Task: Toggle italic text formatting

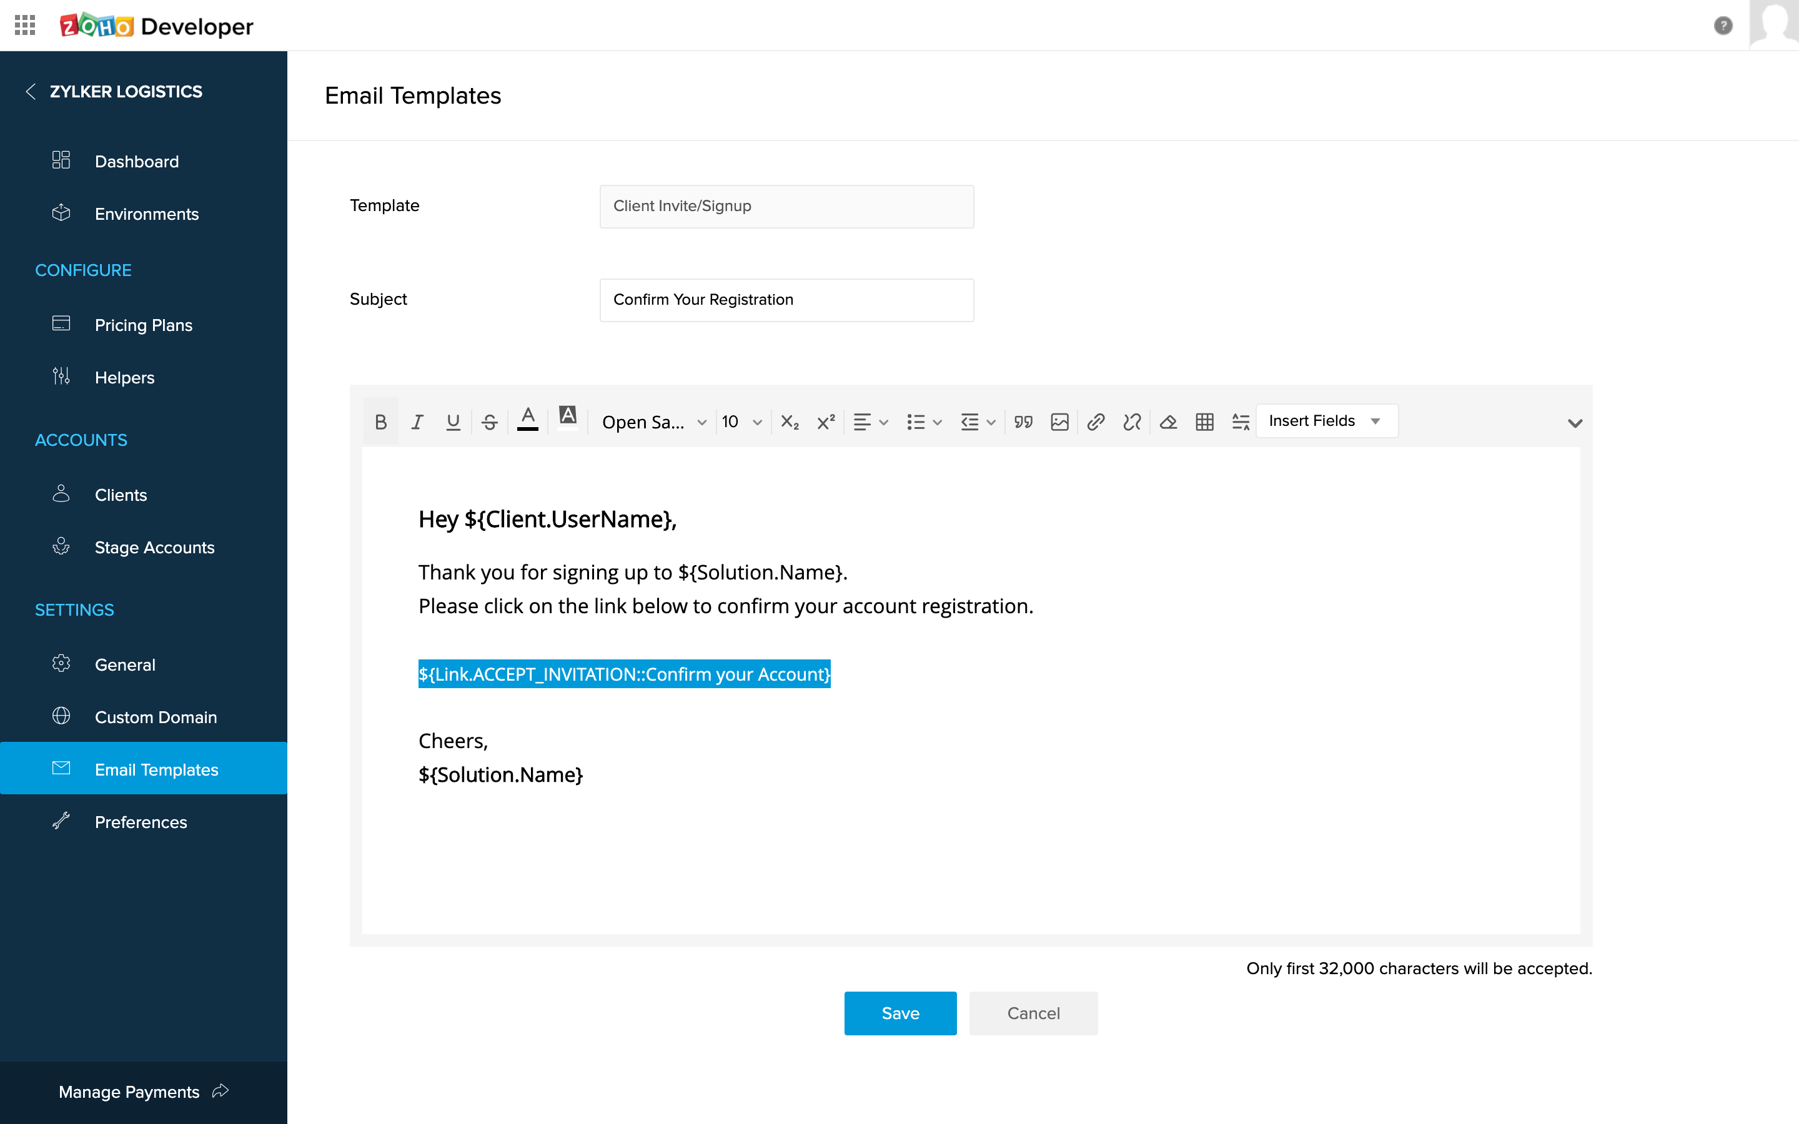Action: [417, 422]
